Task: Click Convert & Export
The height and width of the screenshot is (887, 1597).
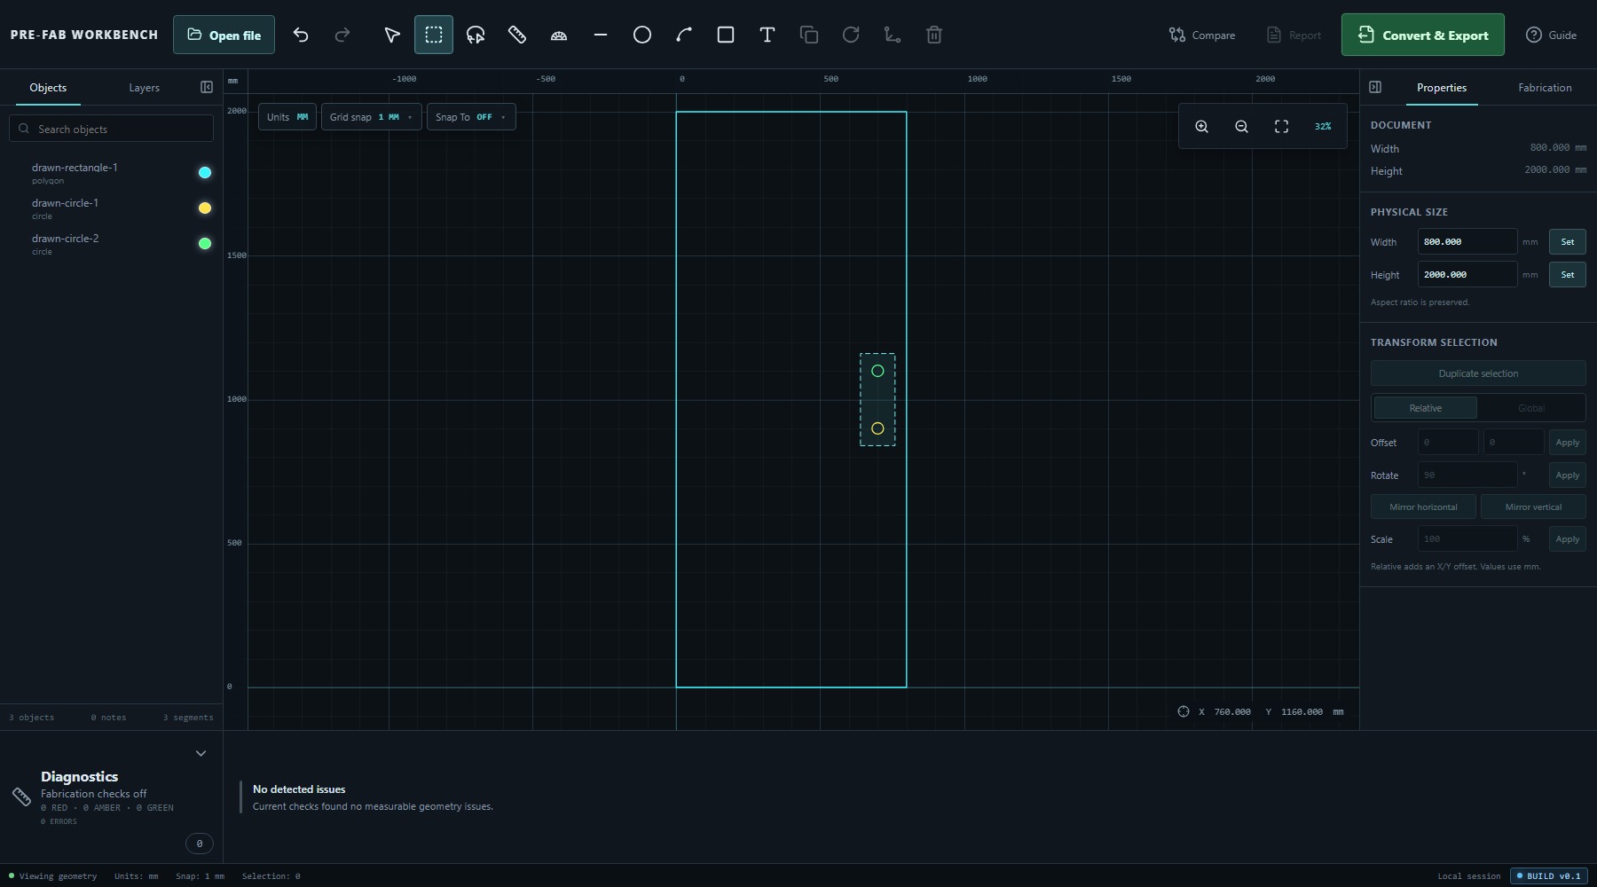Action: (1423, 35)
